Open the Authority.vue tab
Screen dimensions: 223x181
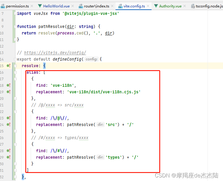[170, 6]
